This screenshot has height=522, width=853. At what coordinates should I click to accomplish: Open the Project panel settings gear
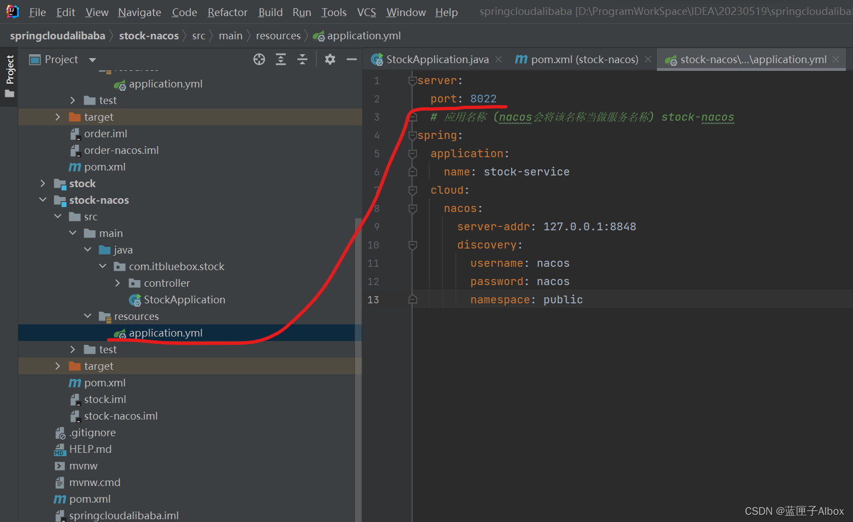(x=330, y=59)
